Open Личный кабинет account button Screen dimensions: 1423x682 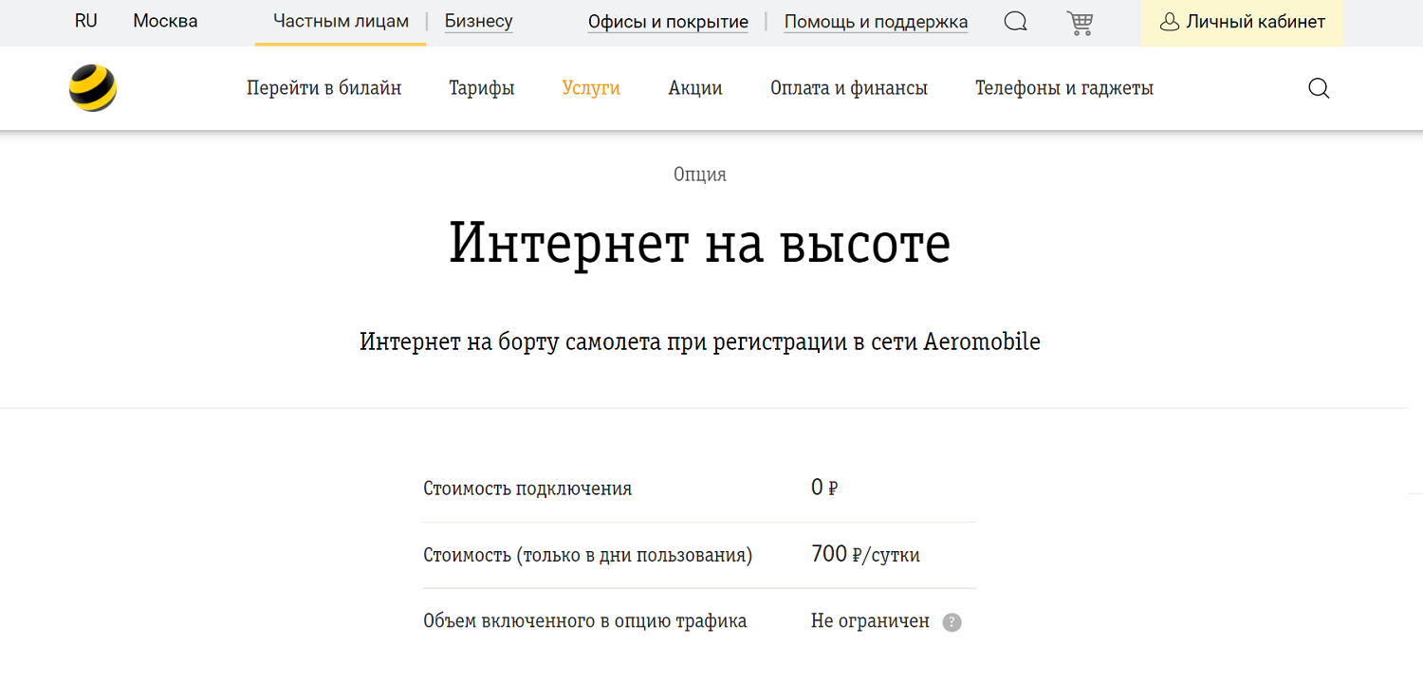(x=1242, y=22)
